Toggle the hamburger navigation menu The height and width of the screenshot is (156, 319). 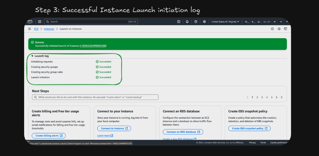pos(30,29)
